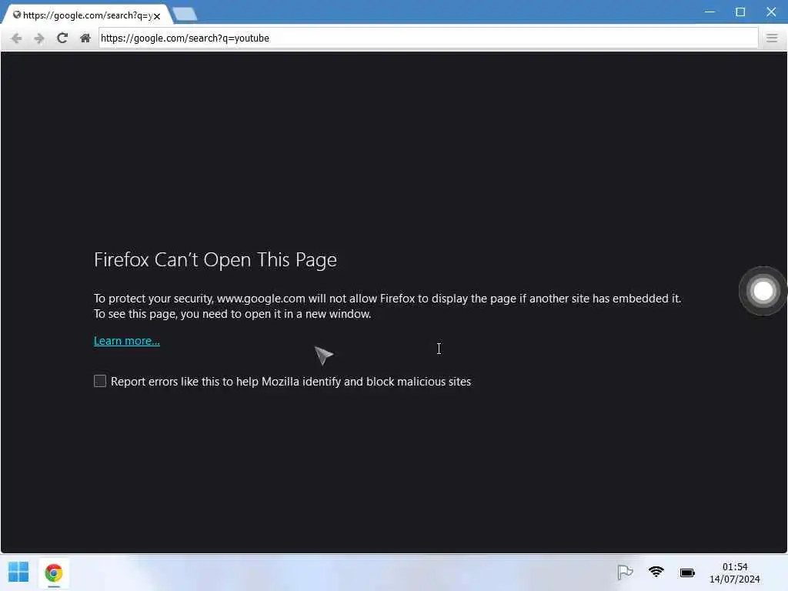Open the browser hamburger menu
Image resolution: width=788 pixels, height=591 pixels.
pos(772,38)
